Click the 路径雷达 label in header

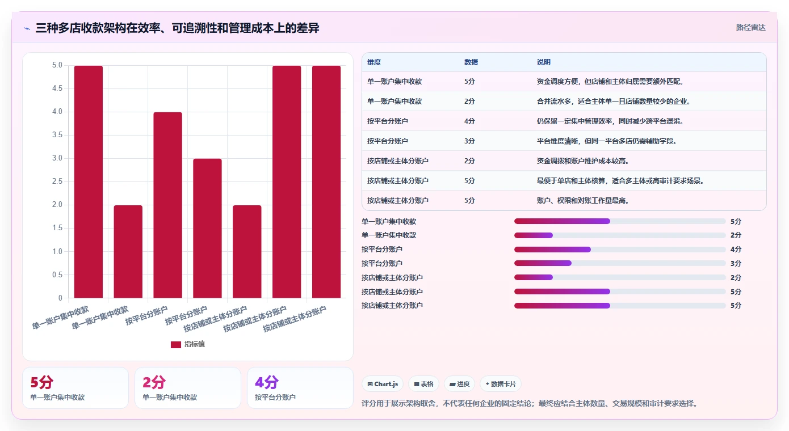coord(750,27)
